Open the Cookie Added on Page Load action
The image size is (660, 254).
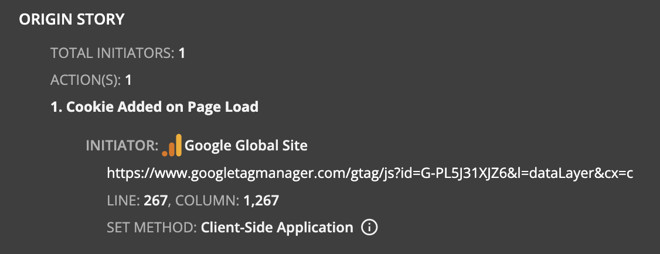point(154,108)
